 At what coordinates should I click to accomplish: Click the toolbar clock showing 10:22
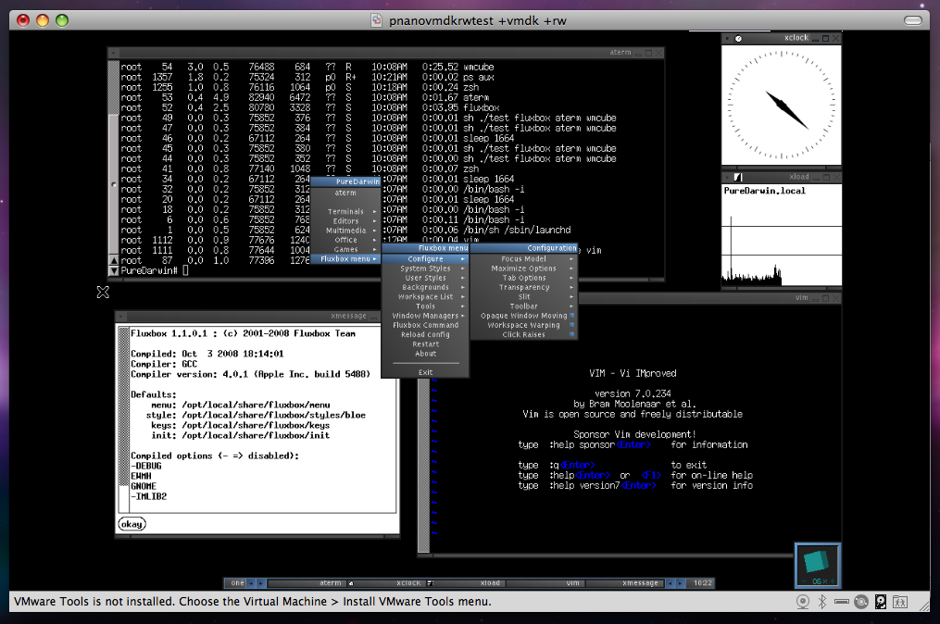tap(703, 582)
